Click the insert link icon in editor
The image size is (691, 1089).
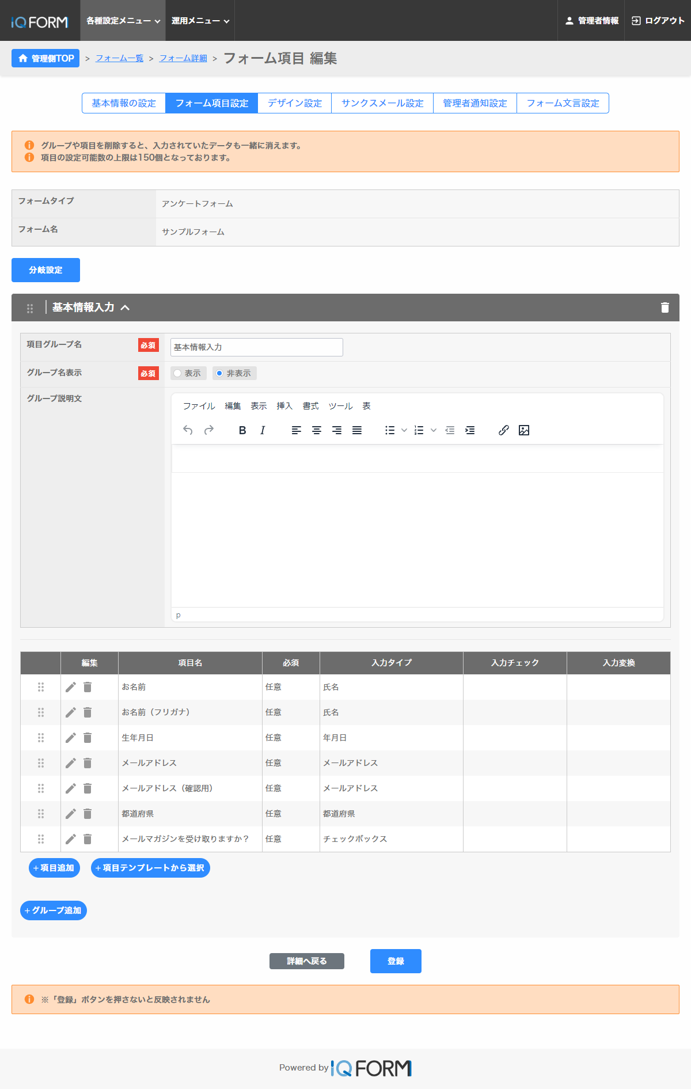(x=503, y=430)
